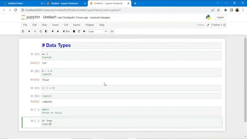
Task: Click the Last Checkpoint status text
Action: pyautogui.click(x=73, y=17)
